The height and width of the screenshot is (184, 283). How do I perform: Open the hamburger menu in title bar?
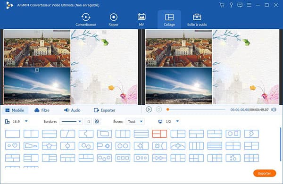(x=249, y=5)
